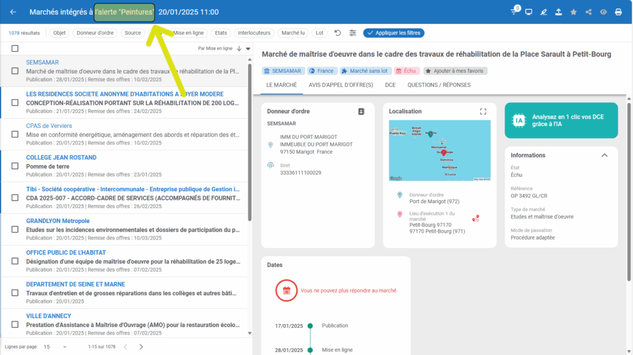The image size is (633, 355).
Task: Select the GRANDLYON Métropole row checkbox
Action: click(15, 230)
